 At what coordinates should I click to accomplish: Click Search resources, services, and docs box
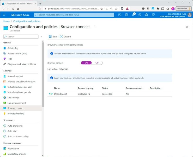74,15
